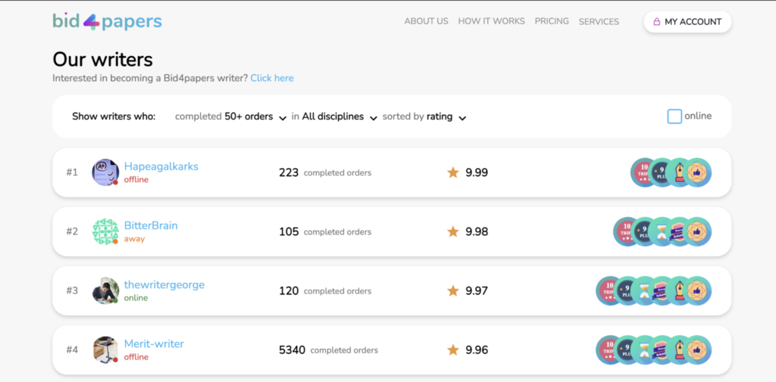The image size is (776, 382).
Task: Click the offline status under Hapeagalkarks
Action: point(136,179)
